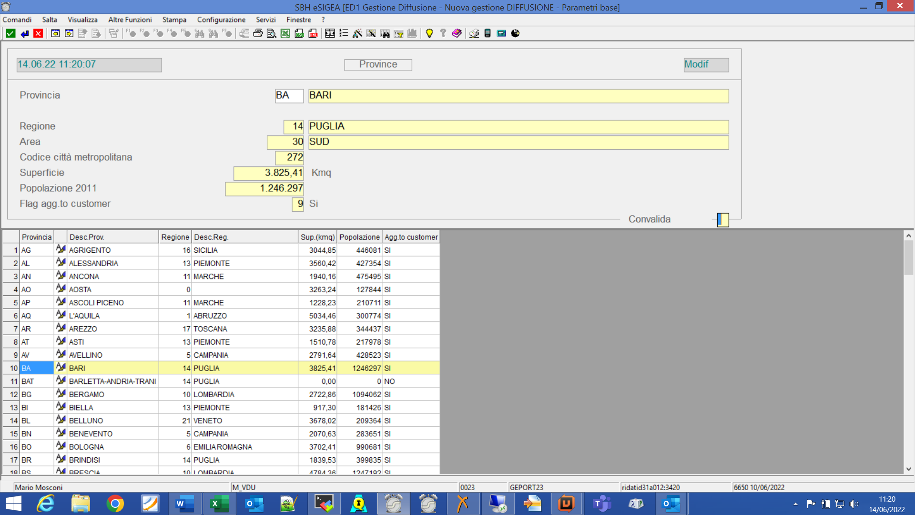Click the Provincia code input field
The height and width of the screenshot is (515, 915).
point(289,95)
